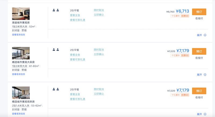Click occupancy icon for 高级城市景观房
The image size is (215, 117).
pos(56,10)
